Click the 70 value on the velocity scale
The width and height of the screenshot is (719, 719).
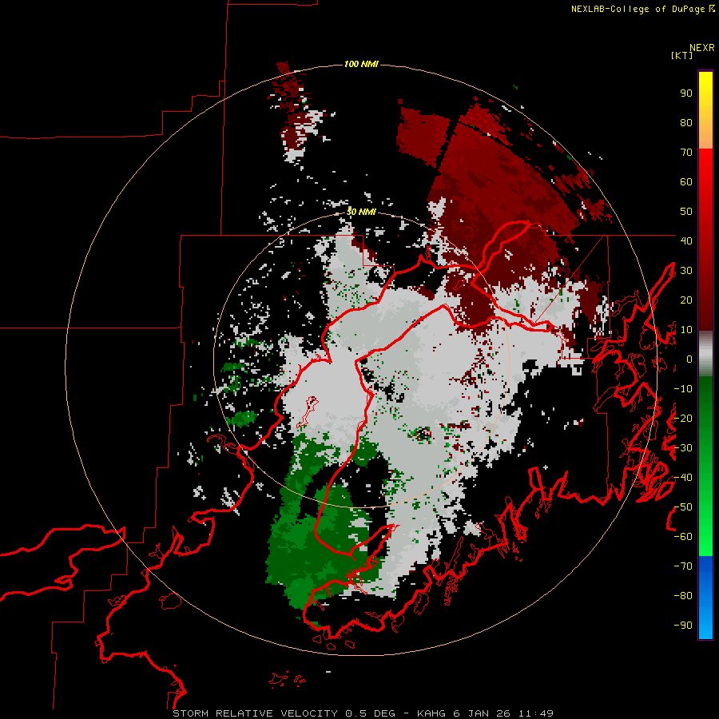point(686,153)
